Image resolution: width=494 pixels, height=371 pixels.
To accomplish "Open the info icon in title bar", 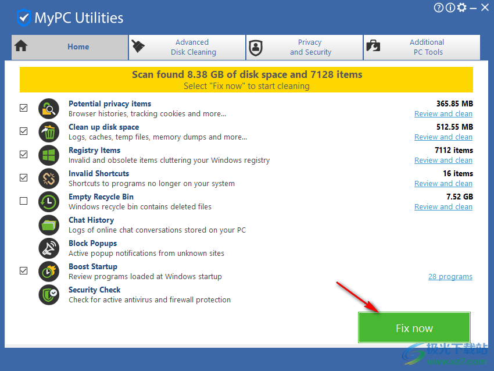I will 450,7.
